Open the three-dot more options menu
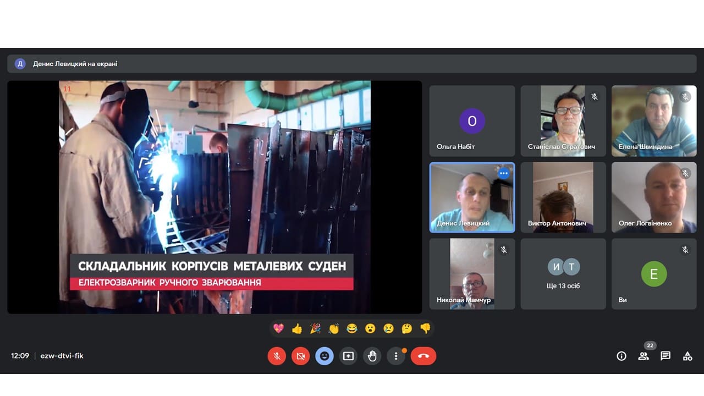 coord(396,356)
